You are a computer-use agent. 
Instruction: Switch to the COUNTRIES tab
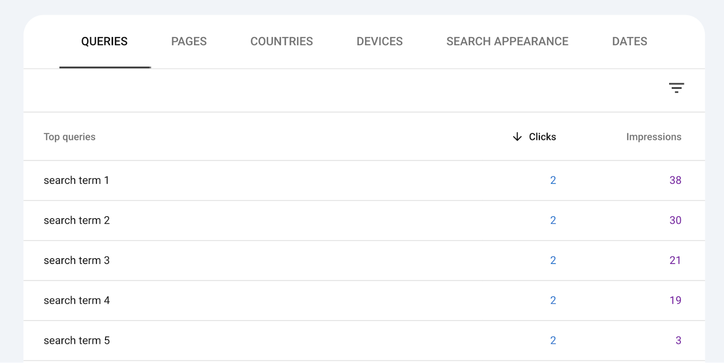point(281,41)
